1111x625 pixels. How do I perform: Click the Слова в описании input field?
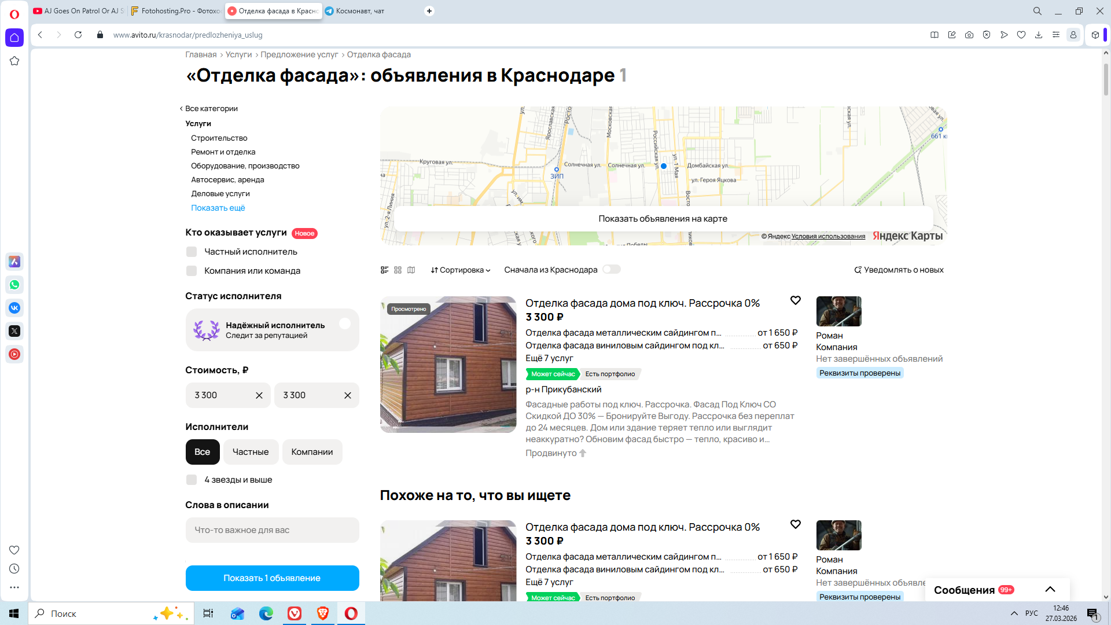(x=272, y=530)
